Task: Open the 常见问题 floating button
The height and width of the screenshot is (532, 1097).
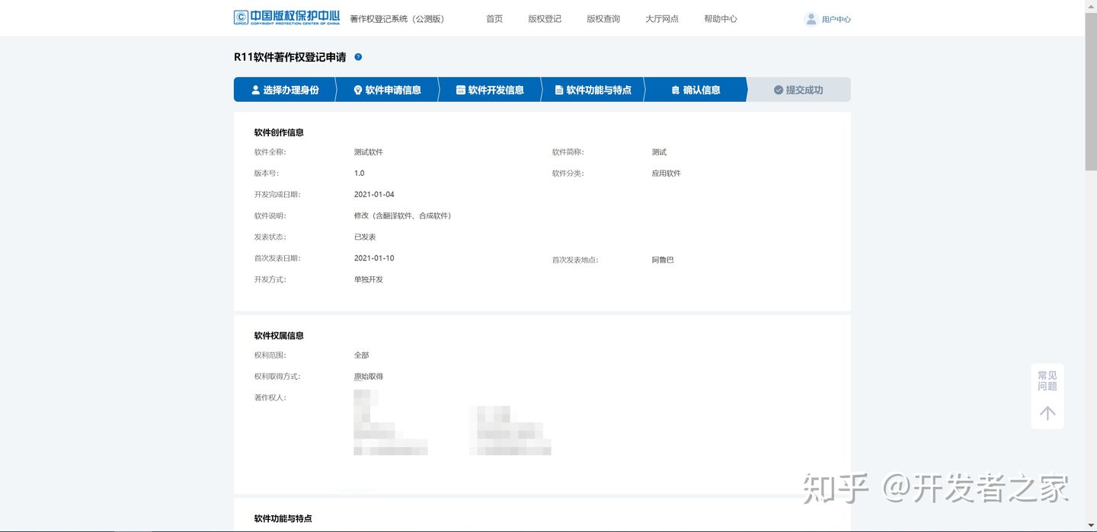Action: click(x=1047, y=381)
